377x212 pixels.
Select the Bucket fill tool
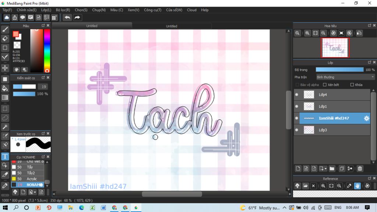(5, 88)
